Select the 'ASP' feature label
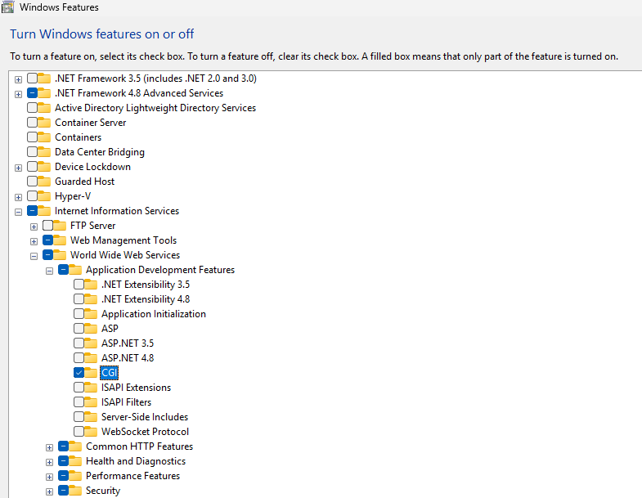This screenshot has height=498, width=642. point(110,329)
